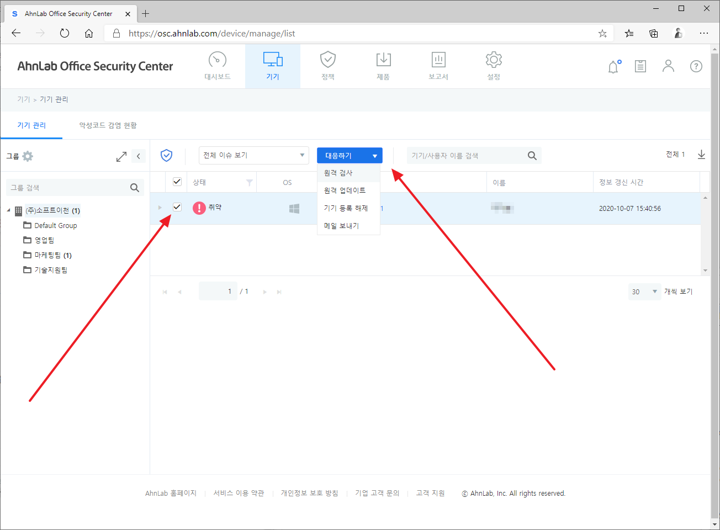Open the 제품 product download icon
Image resolution: width=720 pixels, height=530 pixels.
tap(383, 60)
